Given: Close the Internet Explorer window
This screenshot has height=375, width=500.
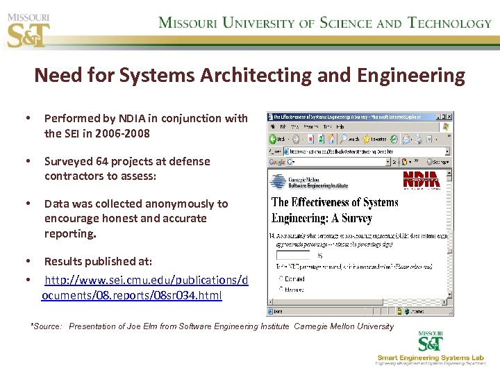Looking at the screenshot, I should [449, 117].
